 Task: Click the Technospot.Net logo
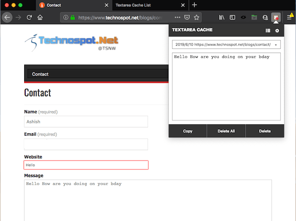(72, 42)
